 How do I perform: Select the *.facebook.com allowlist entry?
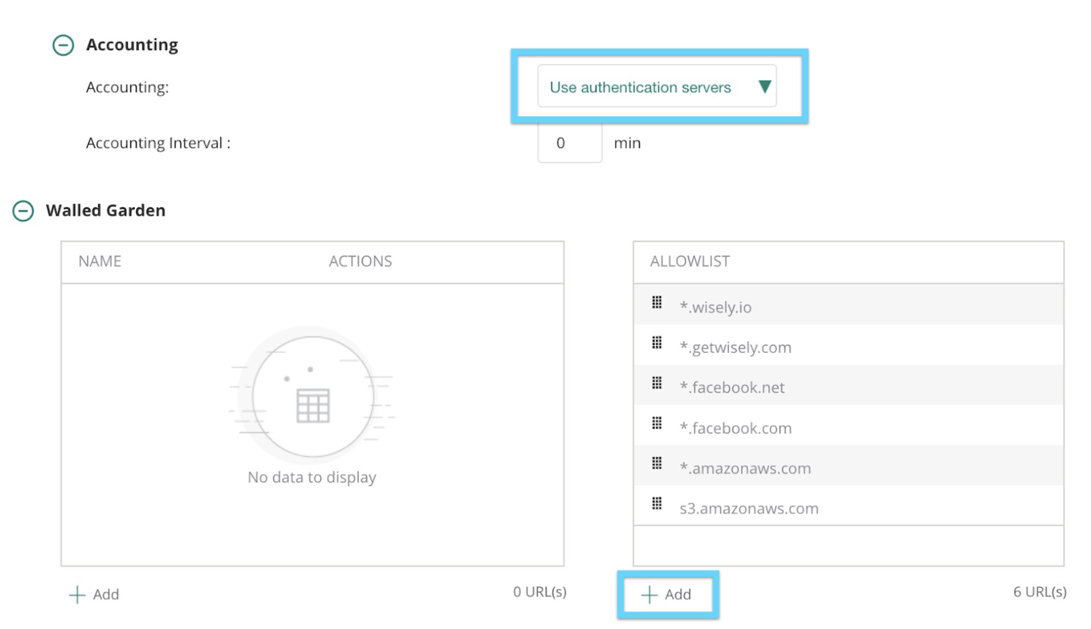click(x=848, y=425)
